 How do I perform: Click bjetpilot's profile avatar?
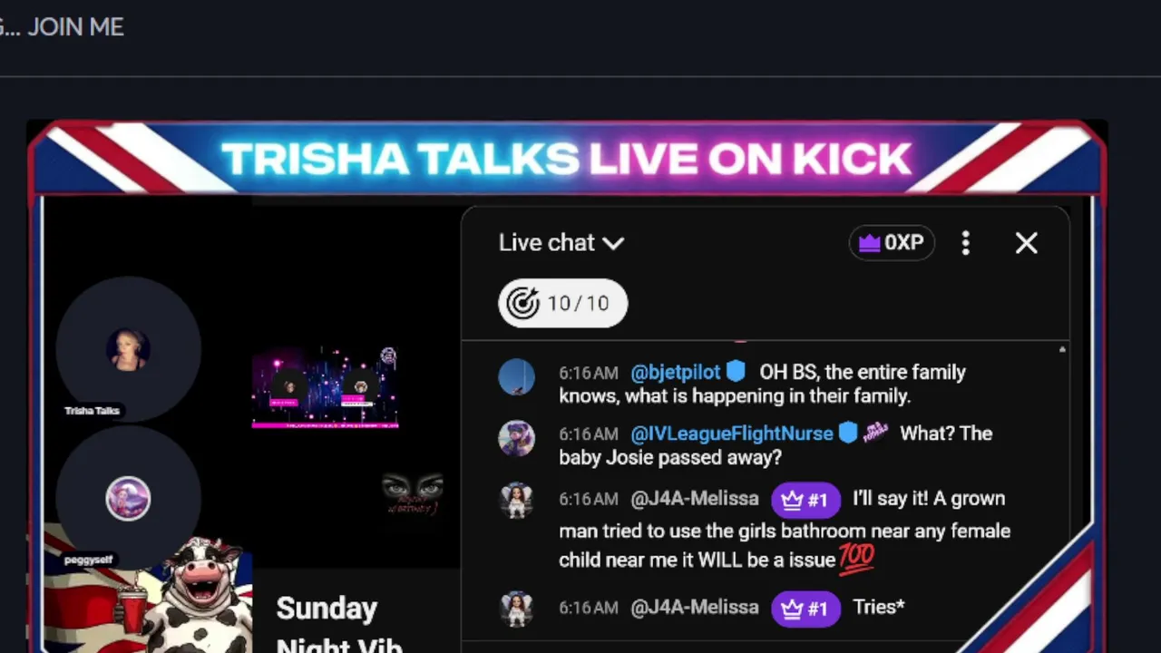click(516, 376)
